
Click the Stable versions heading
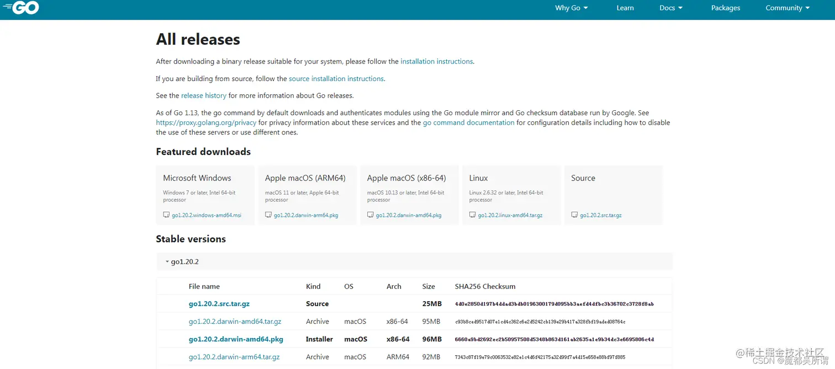pyautogui.click(x=191, y=239)
